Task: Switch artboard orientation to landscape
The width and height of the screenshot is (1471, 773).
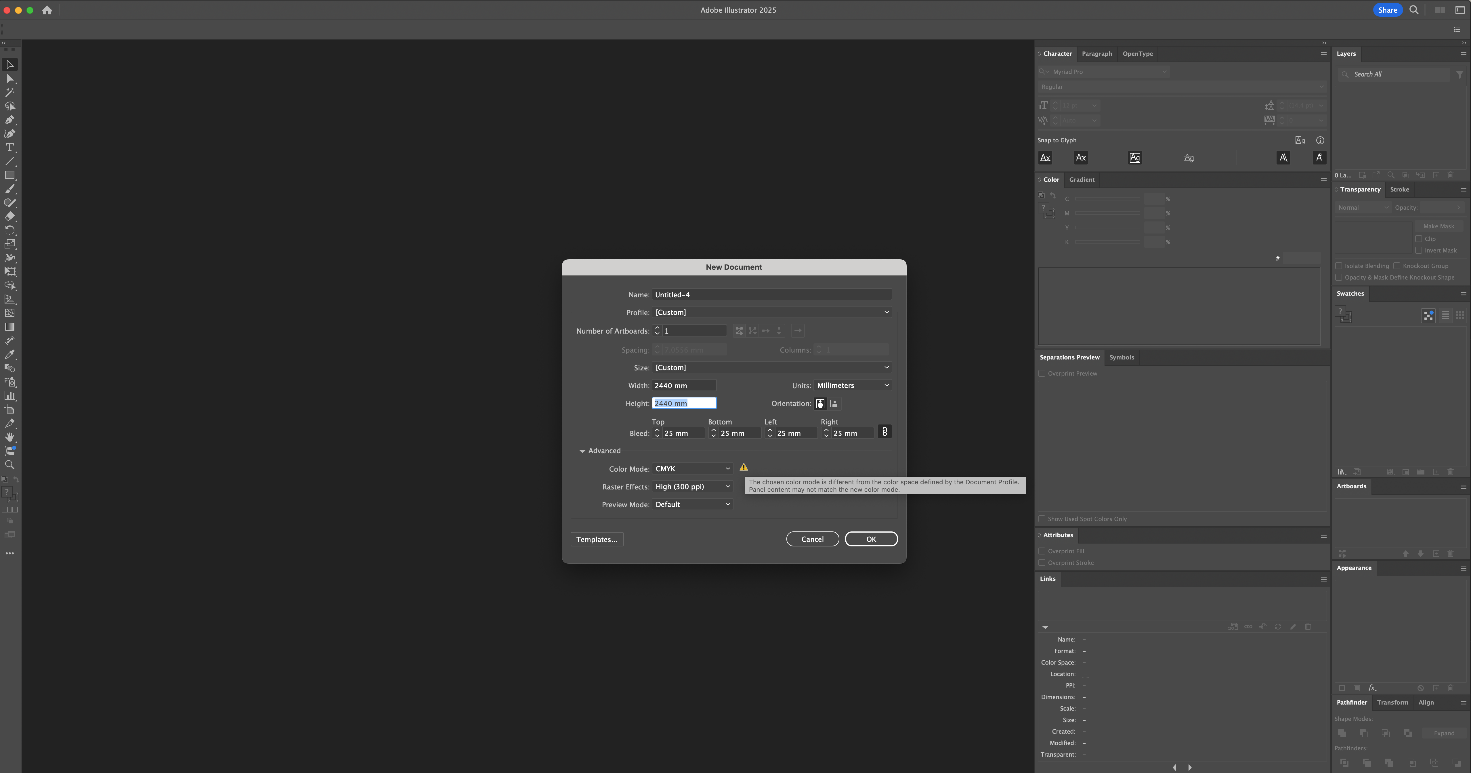Action: (x=834, y=404)
